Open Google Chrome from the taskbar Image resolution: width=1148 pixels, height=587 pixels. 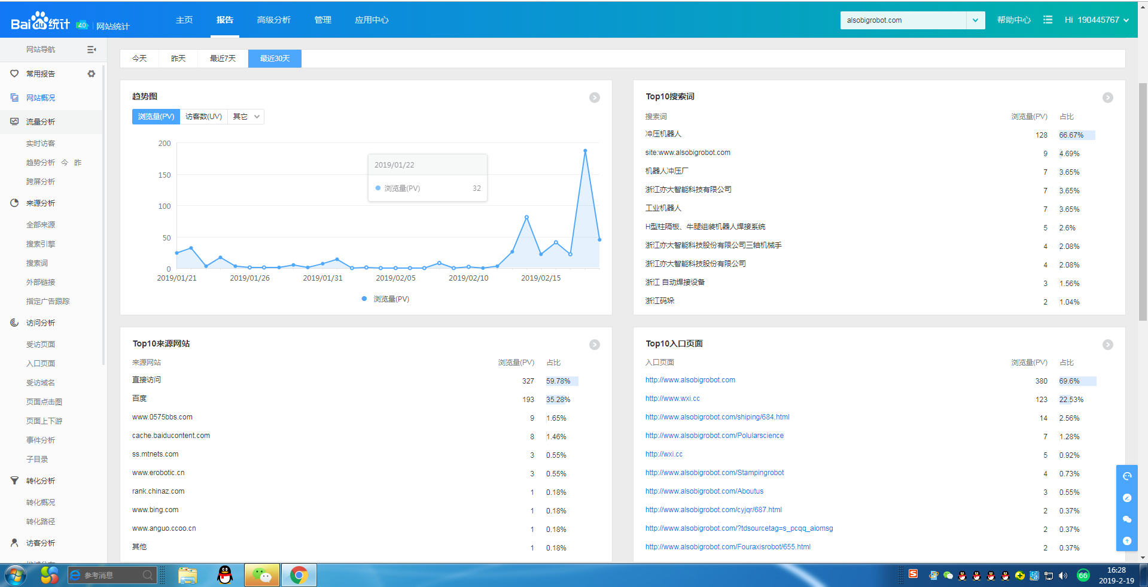coord(299,576)
